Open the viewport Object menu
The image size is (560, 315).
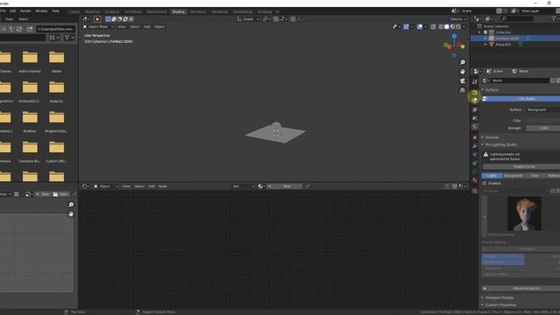coord(159,27)
